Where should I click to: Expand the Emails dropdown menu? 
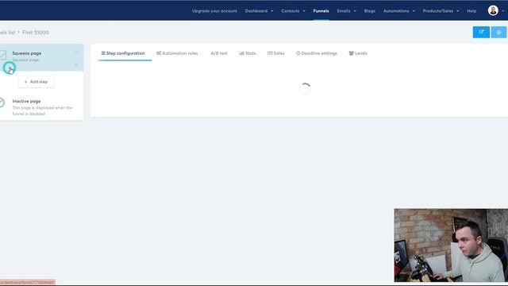click(346, 11)
